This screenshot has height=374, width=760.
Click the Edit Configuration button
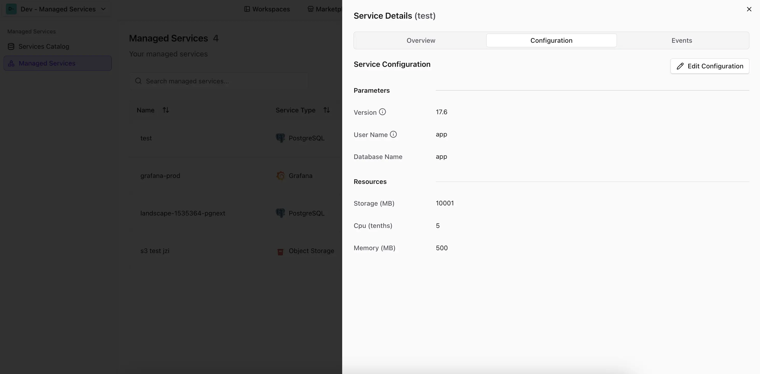[710, 66]
